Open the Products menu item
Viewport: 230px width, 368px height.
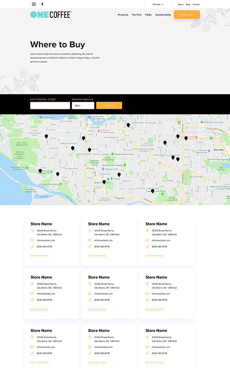click(x=123, y=15)
